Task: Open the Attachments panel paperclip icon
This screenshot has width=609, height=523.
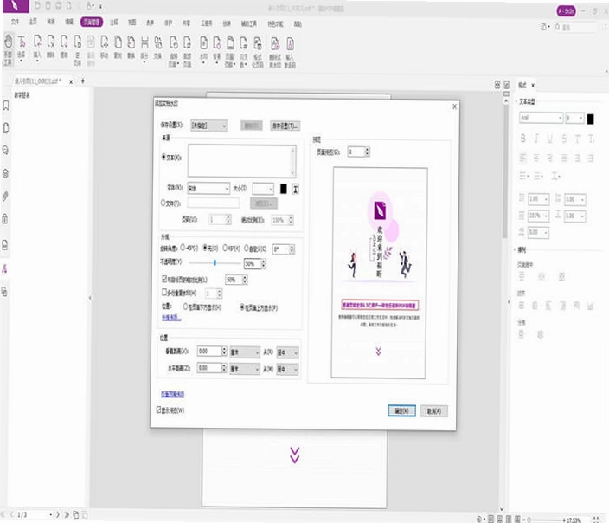Action: pos(5,196)
